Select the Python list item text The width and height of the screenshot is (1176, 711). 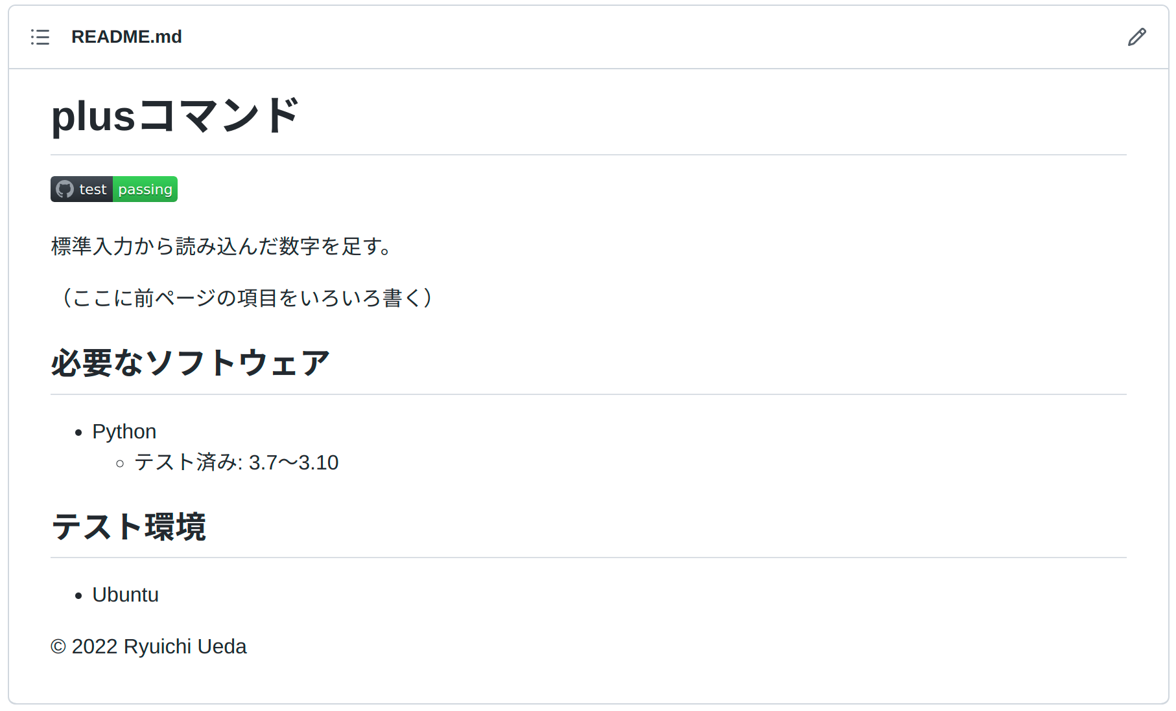[x=124, y=431]
